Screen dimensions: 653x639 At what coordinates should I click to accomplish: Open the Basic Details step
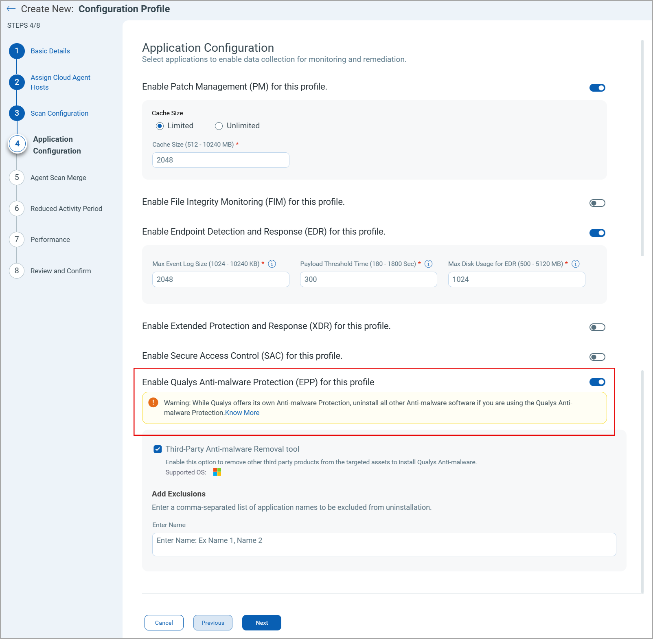point(50,51)
